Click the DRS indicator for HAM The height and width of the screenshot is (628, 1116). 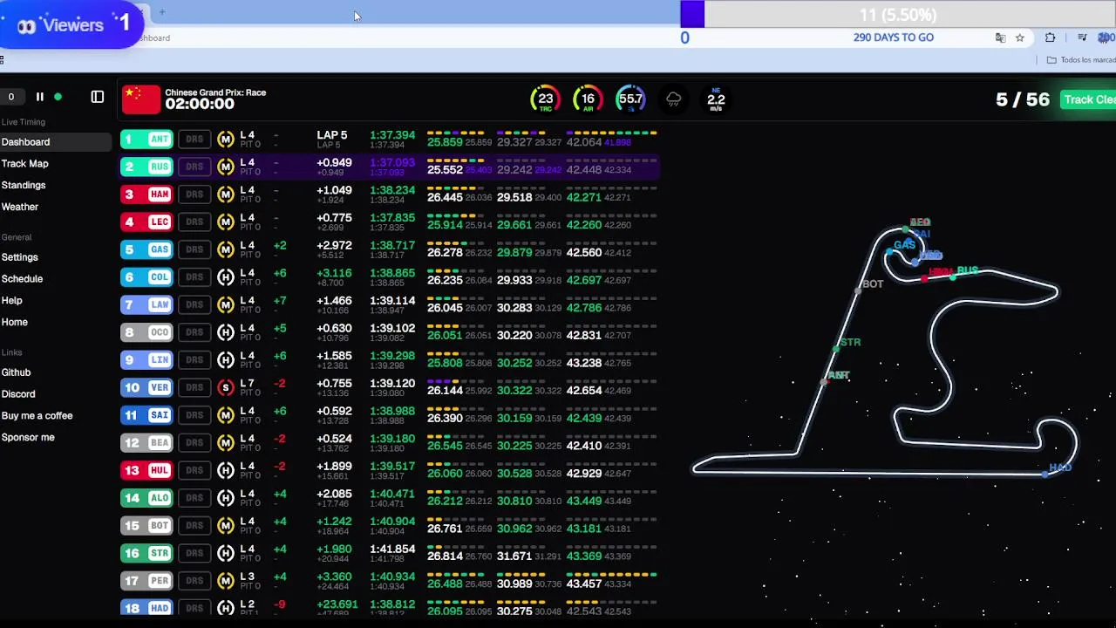[x=194, y=195]
